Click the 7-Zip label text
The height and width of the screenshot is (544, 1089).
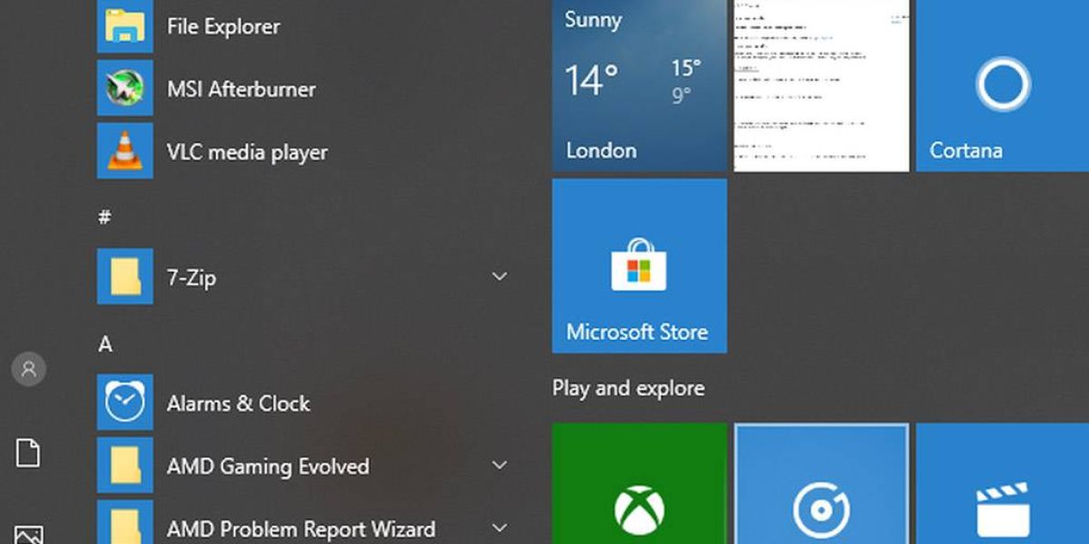[x=191, y=277]
